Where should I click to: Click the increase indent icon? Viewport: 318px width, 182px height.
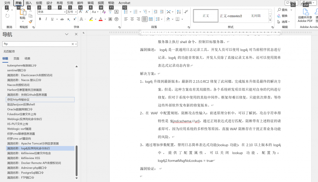162,12
